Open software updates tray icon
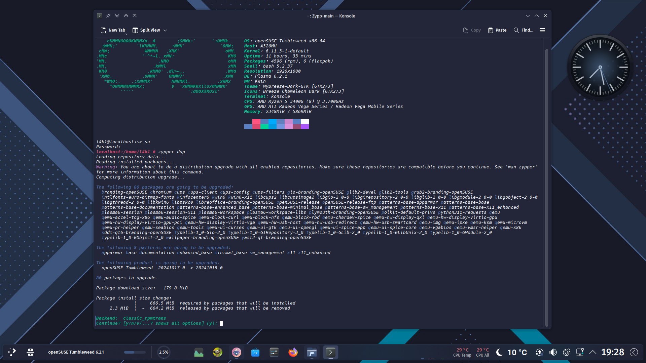 [x=539, y=352]
